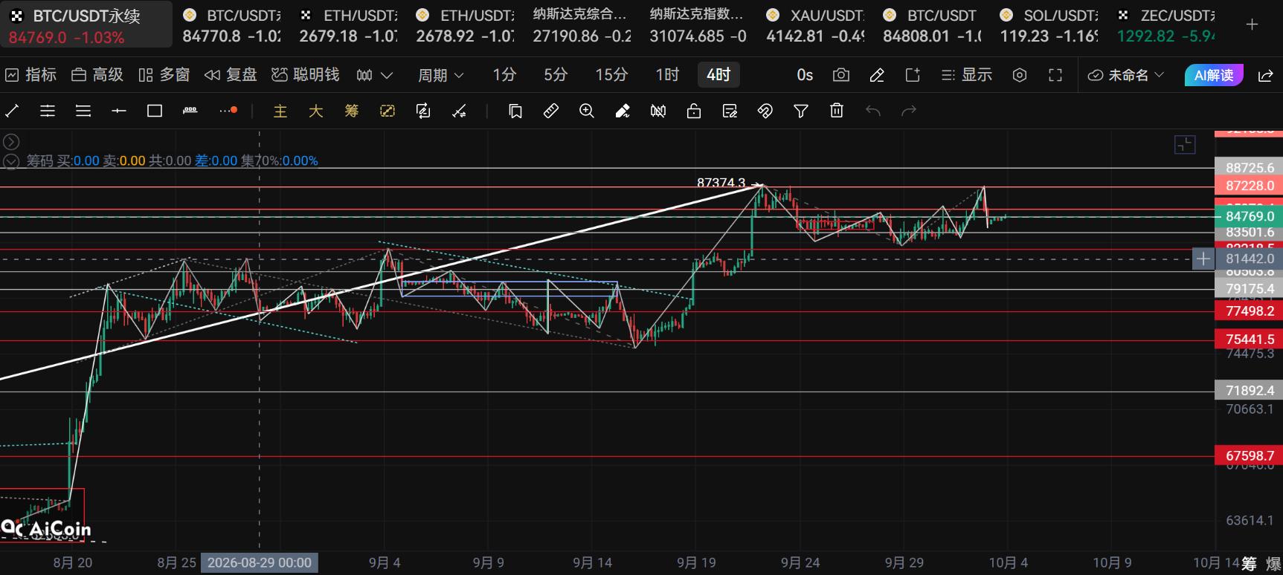Image resolution: width=1283 pixels, height=575 pixels.
Task: Switch to the 1时 timeframe
Action: 667,75
